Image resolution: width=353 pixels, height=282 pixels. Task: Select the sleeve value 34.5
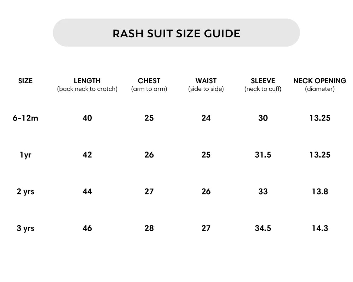pyautogui.click(x=263, y=228)
